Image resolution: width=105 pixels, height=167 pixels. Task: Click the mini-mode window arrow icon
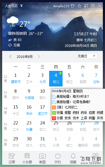click(86, 6)
